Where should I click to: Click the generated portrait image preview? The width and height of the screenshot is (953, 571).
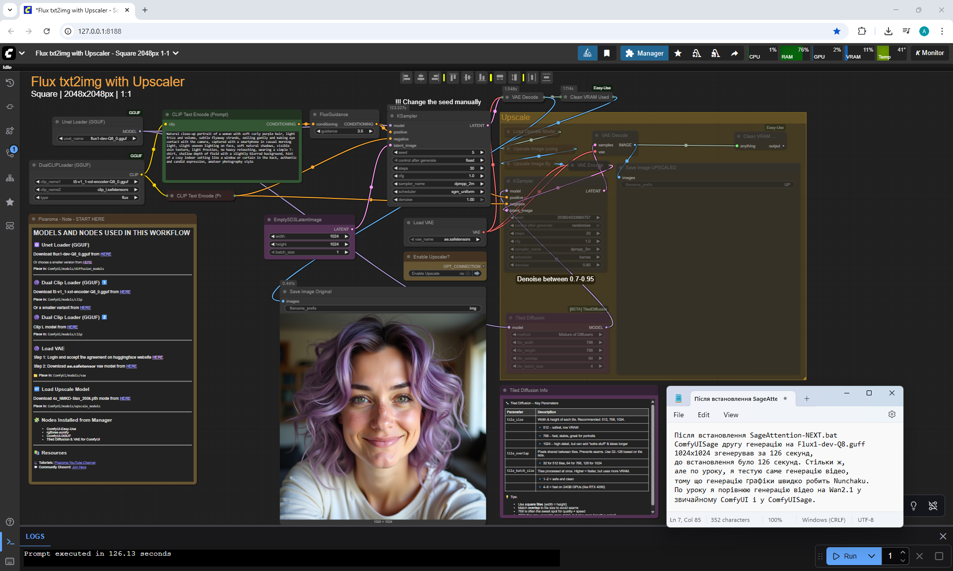coord(383,417)
